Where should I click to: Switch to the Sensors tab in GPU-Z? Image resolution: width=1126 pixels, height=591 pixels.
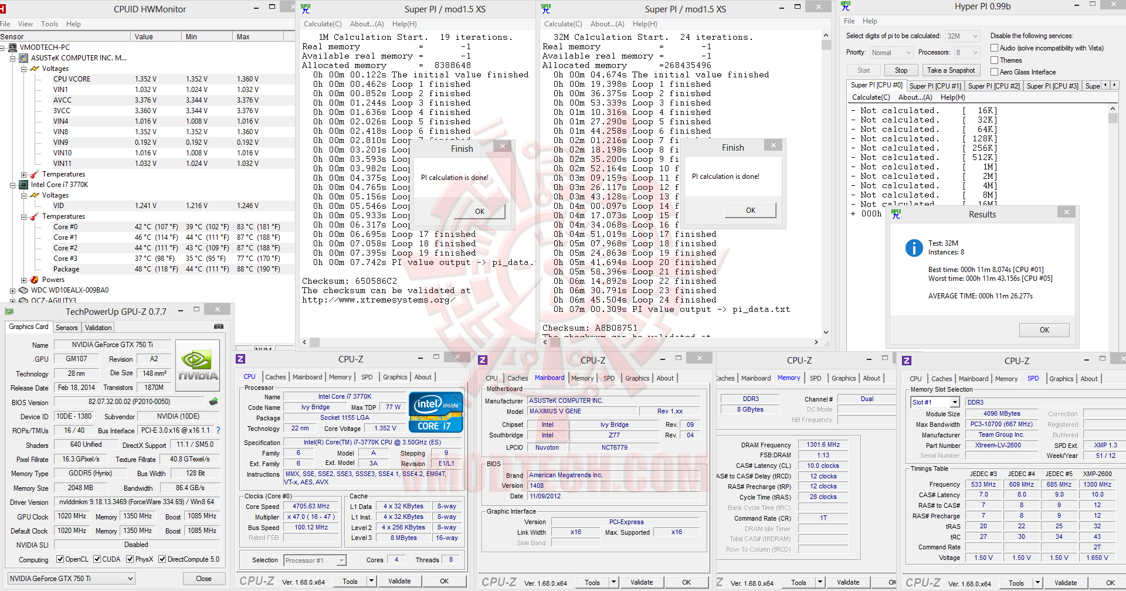66,328
